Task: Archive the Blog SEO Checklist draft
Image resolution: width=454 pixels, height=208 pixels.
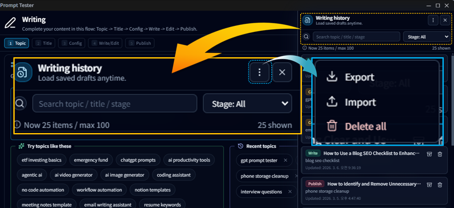Action: click(430, 154)
